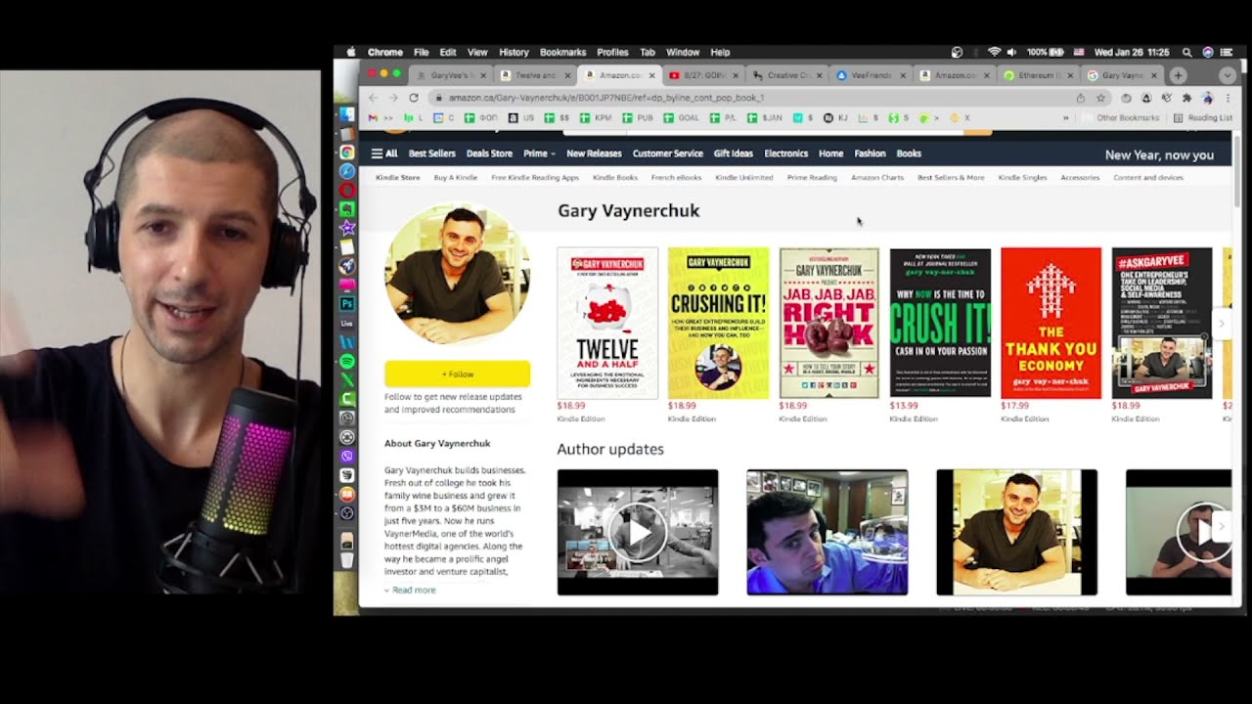Open the Chrome three-dot menu

click(1228, 98)
